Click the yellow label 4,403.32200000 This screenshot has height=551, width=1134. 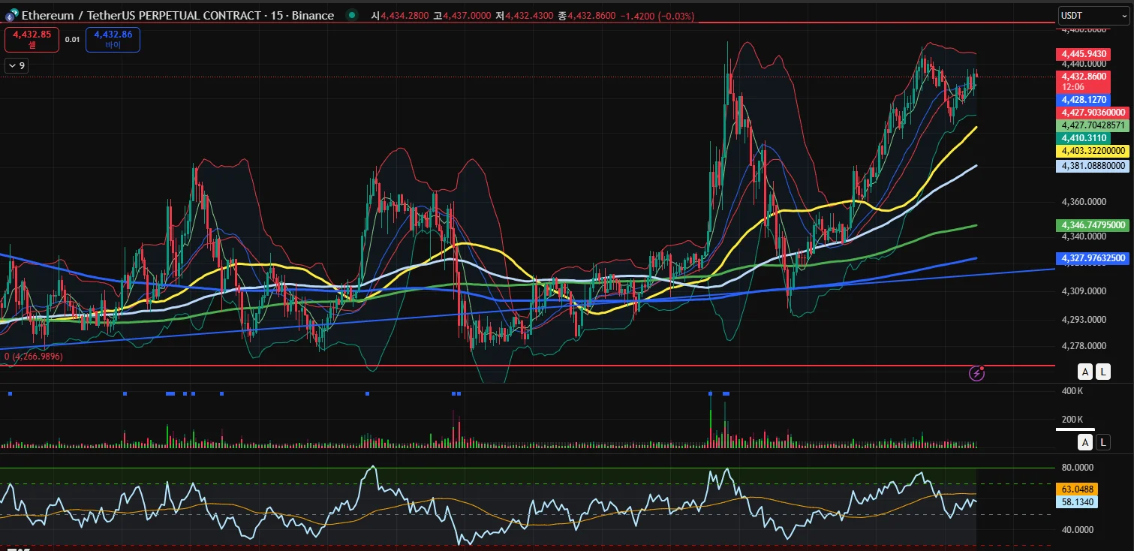[1093, 151]
